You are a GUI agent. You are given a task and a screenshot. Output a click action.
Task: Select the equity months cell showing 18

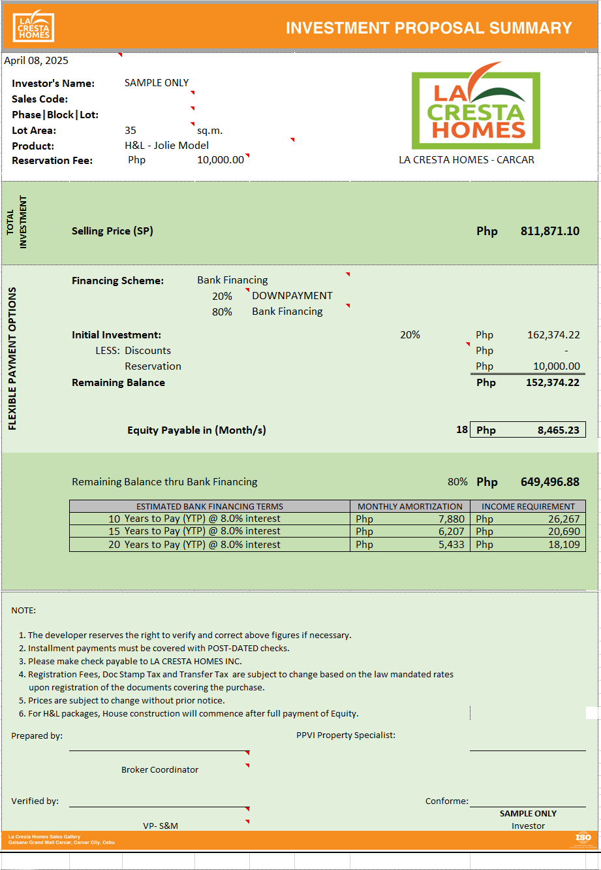coord(461,430)
